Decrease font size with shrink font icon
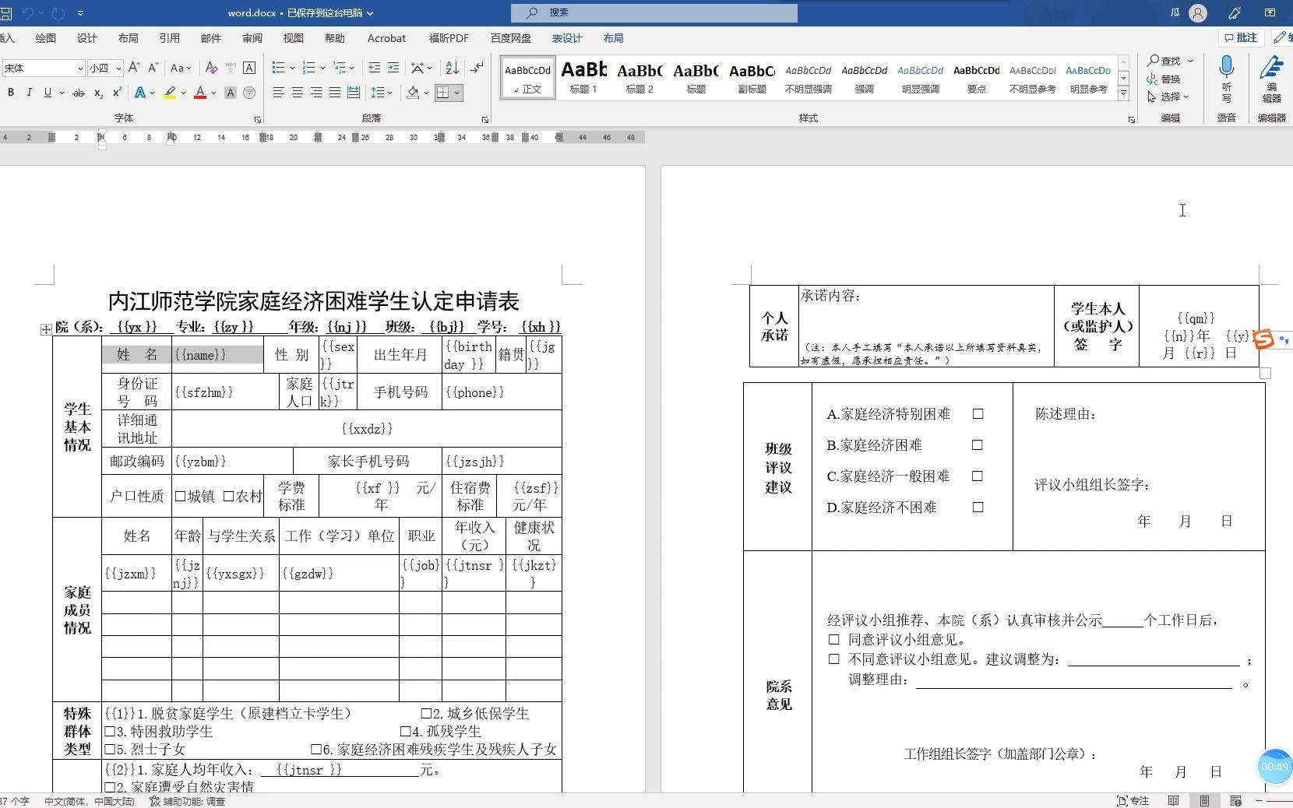 tap(153, 68)
